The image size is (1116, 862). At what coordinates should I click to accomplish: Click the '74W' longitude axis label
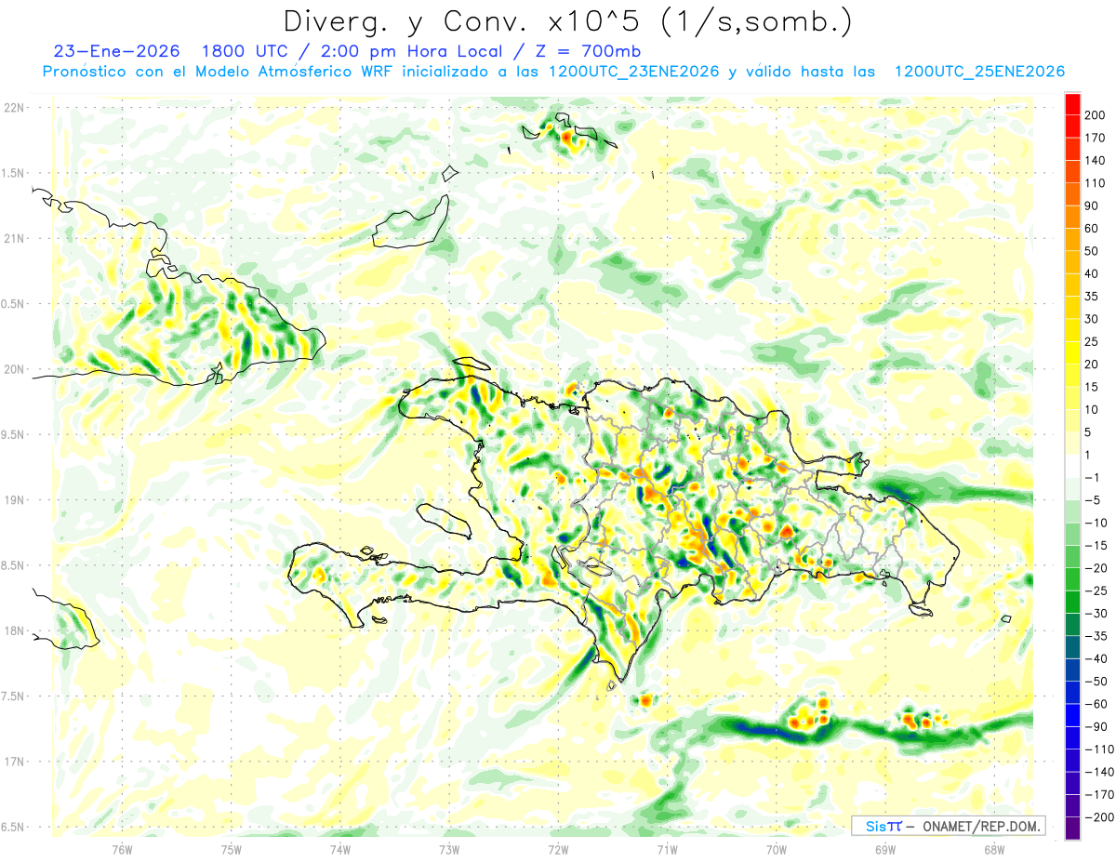coord(339,850)
